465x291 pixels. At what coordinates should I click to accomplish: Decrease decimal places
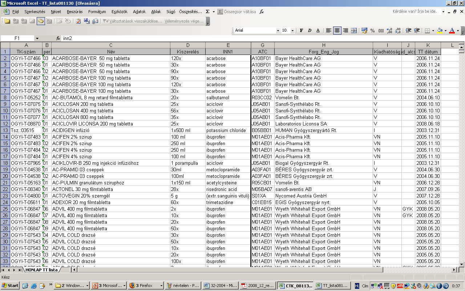(x=398, y=31)
